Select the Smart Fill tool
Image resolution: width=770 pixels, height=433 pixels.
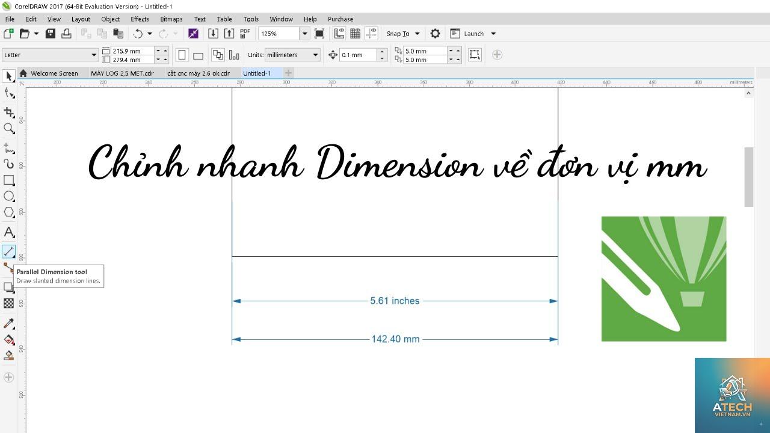(8, 356)
